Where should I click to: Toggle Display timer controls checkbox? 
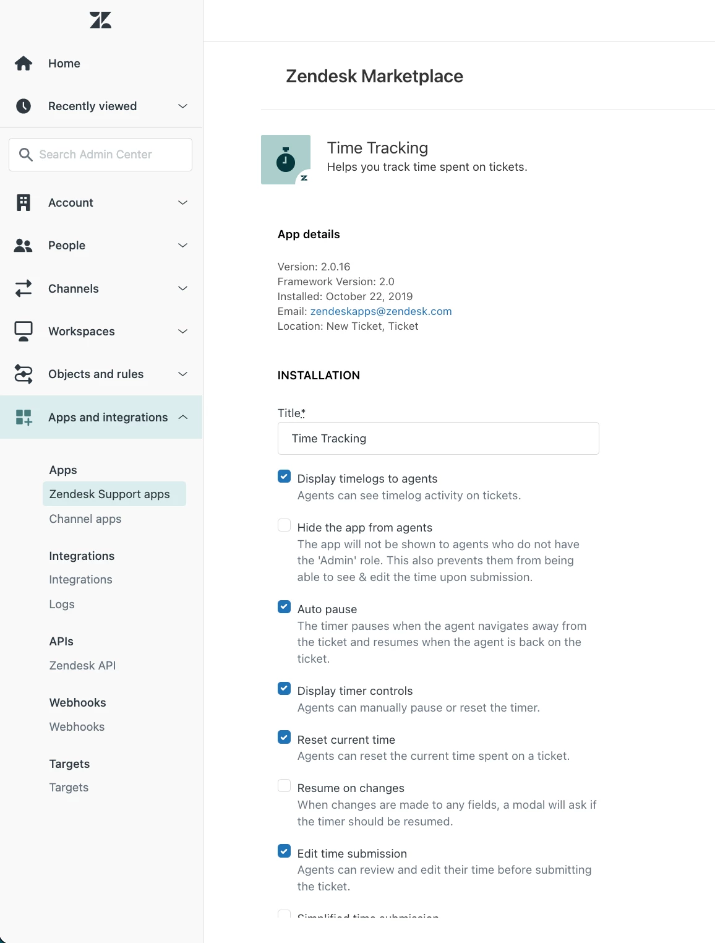point(284,689)
